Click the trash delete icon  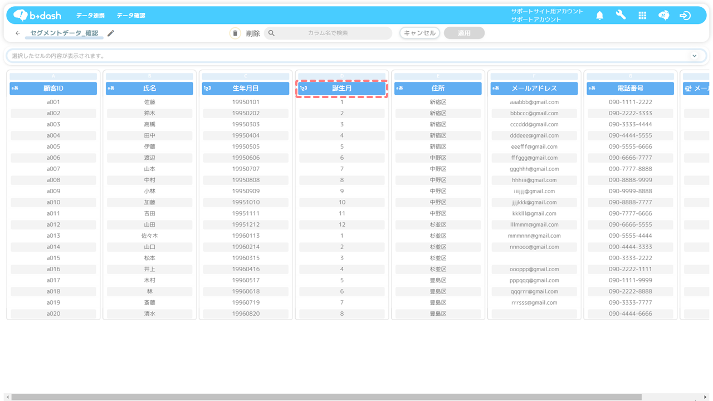point(235,33)
